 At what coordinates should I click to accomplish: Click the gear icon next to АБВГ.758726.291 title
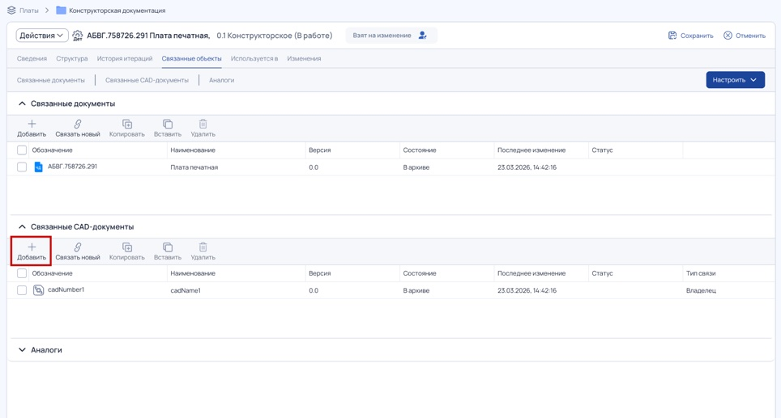pos(78,36)
